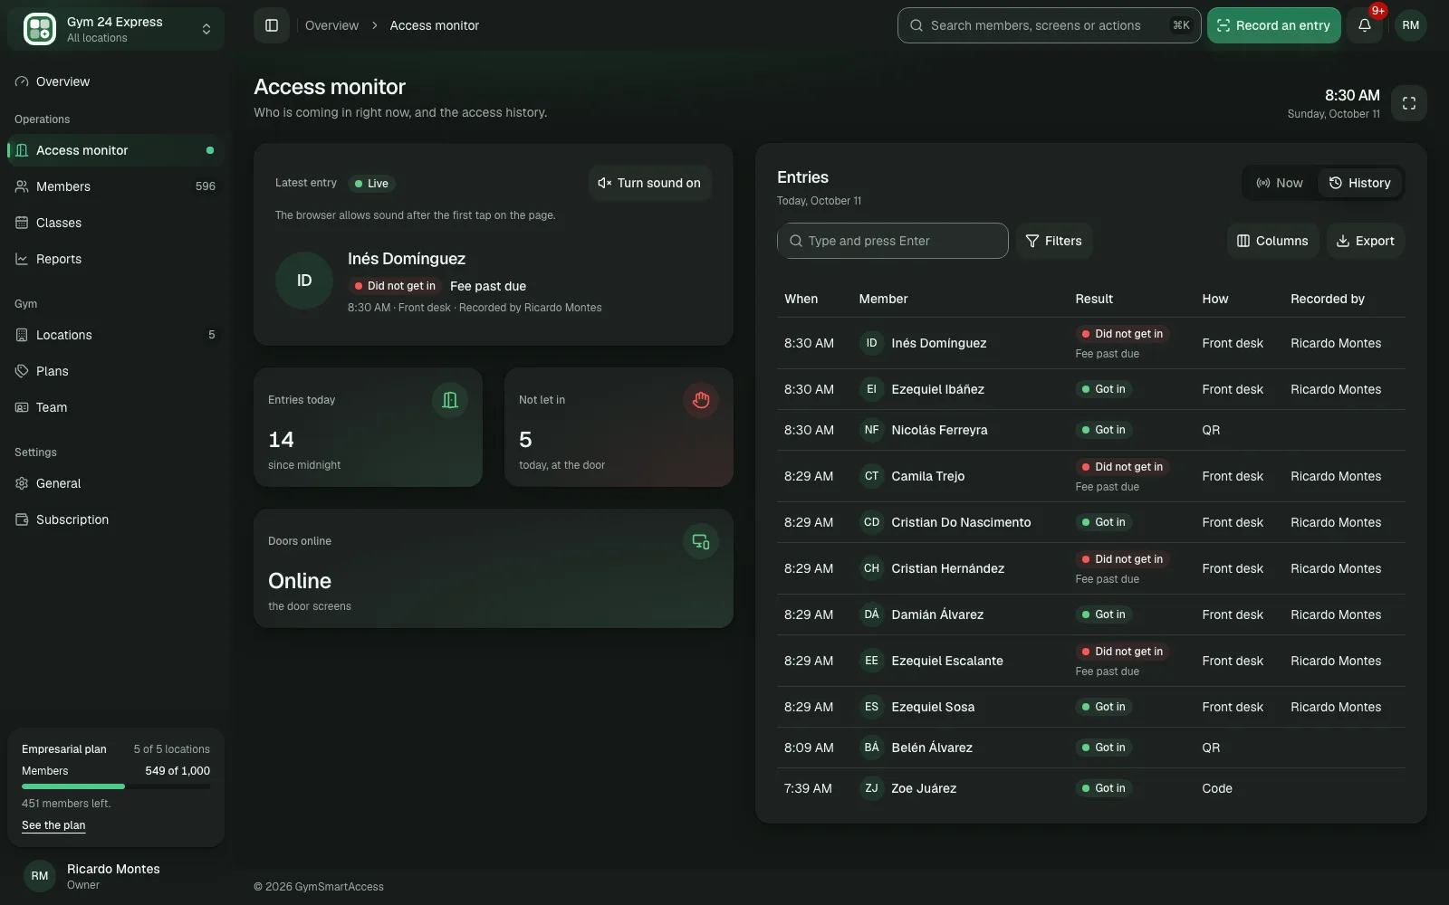The image size is (1449, 905).
Task: Click the members usage progress bar
Action: (x=116, y=786)
